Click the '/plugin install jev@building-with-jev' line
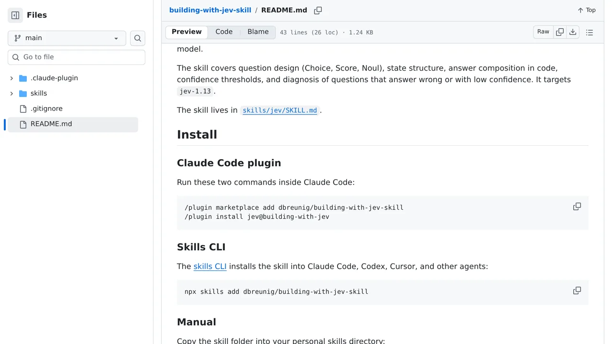This screenshot has width=612, height=344. click(257, 216)
